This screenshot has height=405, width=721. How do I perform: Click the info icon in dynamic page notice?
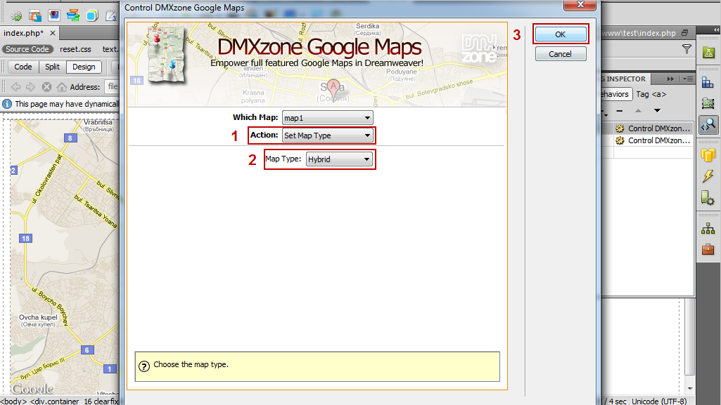[x=7, y=104]
